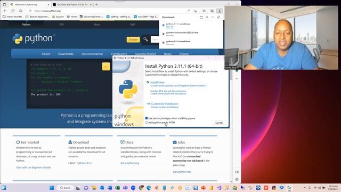The width and height of the screenshot is (341, 192).
Task: Open the Edge sidebar settings gear
Action: pos(237,179)
